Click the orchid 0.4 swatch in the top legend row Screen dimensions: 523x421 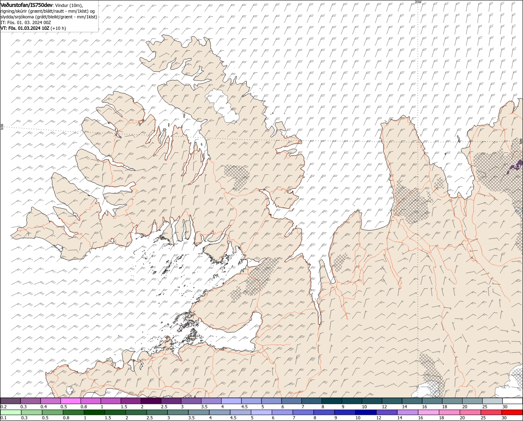click(51, 401)
